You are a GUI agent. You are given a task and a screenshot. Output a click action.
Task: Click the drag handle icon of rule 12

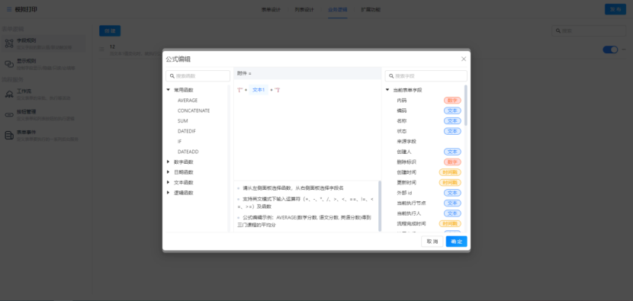102,50
